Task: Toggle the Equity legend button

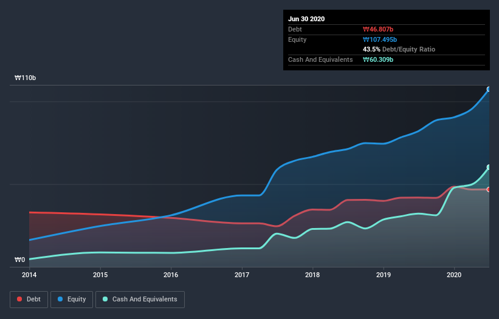Action: coord(72,300)
